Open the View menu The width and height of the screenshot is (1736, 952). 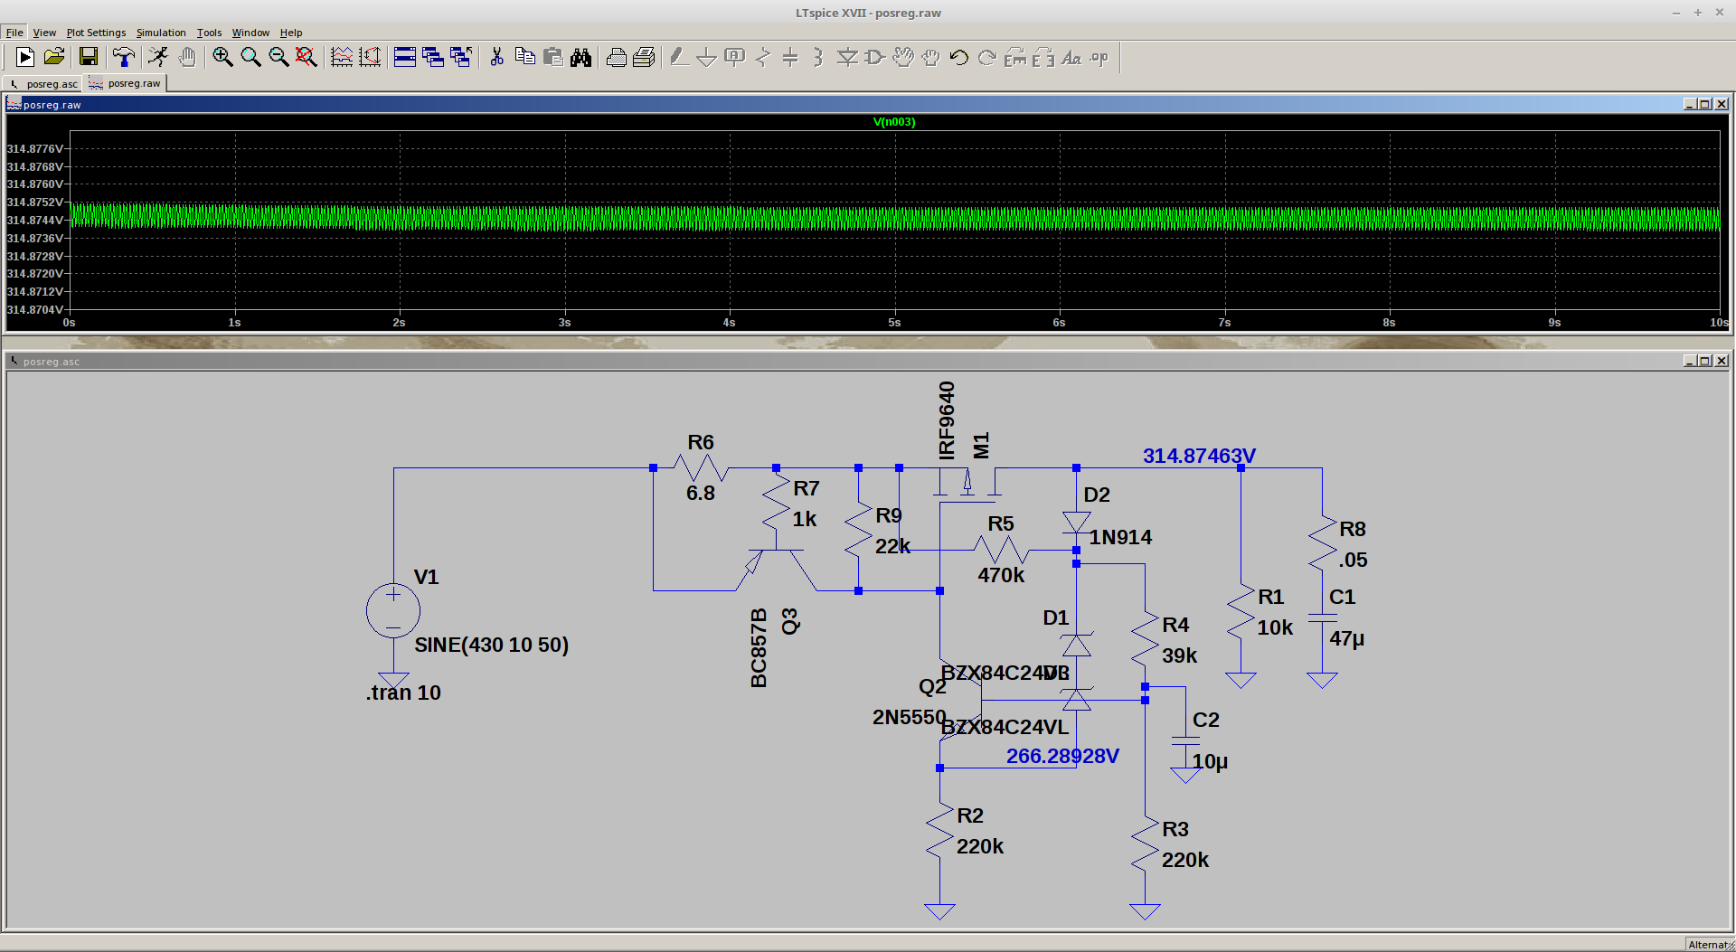click(44, 33)
